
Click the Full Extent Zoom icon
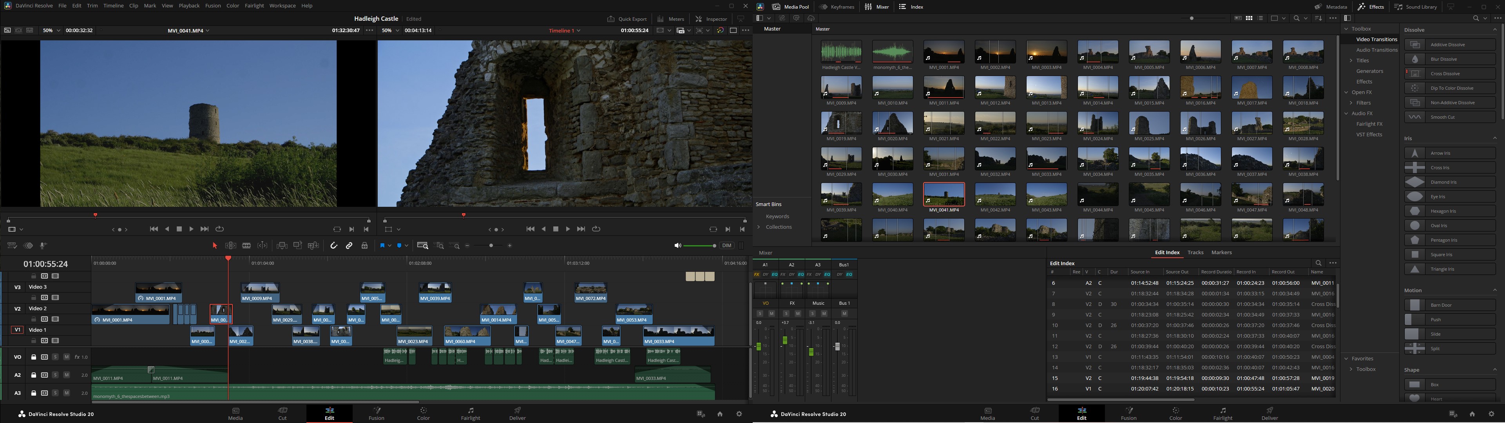pos(422,246)
